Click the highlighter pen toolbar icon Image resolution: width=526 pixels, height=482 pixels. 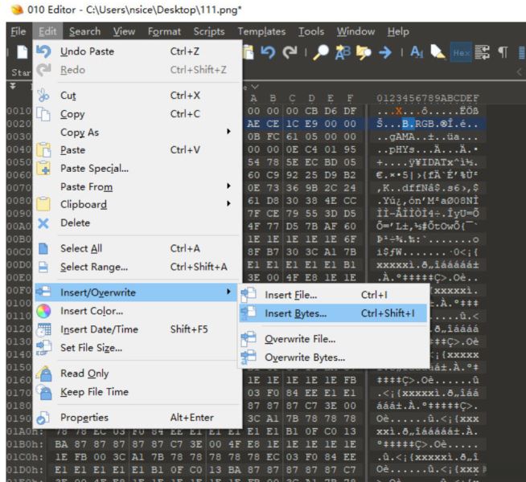click(x=438, y=52)
